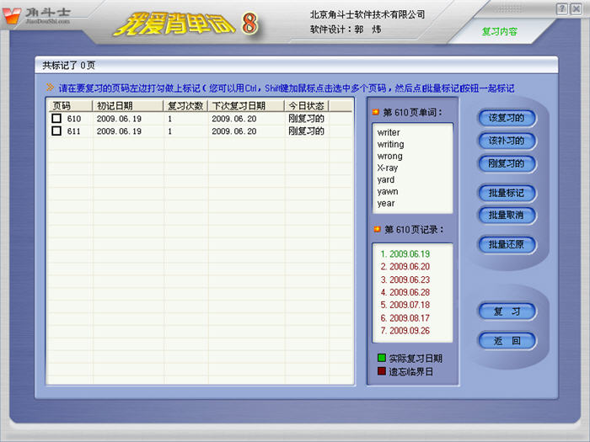Close the window with the X icon
The image size is (590, 442).
[x=576, y=8]
